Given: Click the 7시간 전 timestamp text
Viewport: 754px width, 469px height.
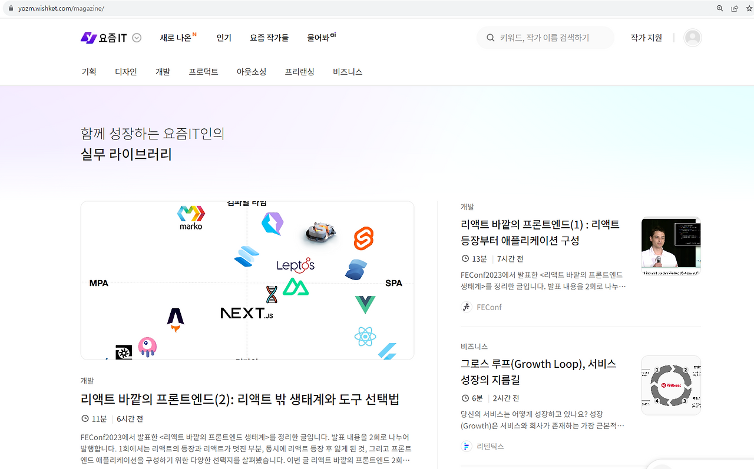Looking at the screenshot, I should pyautogui.click(x=510, y=259).
